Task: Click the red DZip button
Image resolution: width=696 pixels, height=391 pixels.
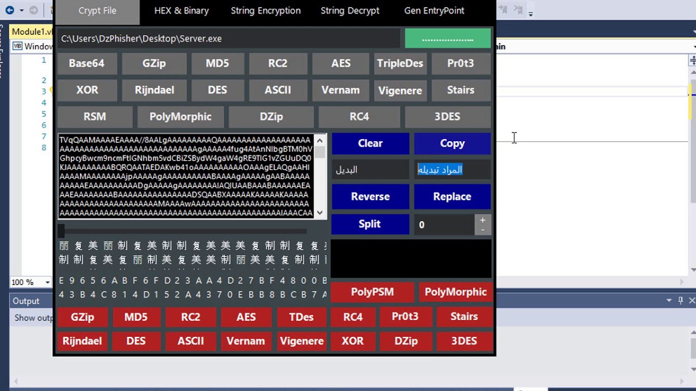Action: click(406, 342)
